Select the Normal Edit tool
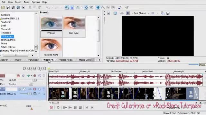This screenshot has height=115, width=206. pos(98,7)
